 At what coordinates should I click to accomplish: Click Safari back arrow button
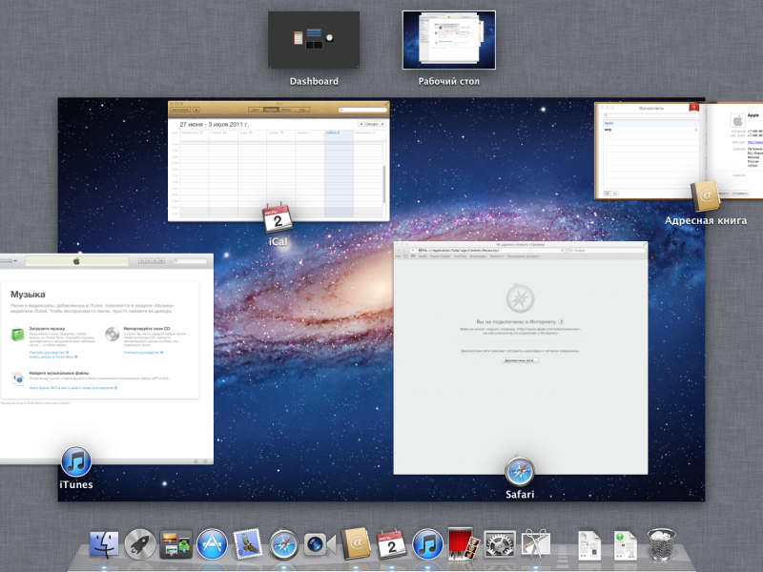400,250
